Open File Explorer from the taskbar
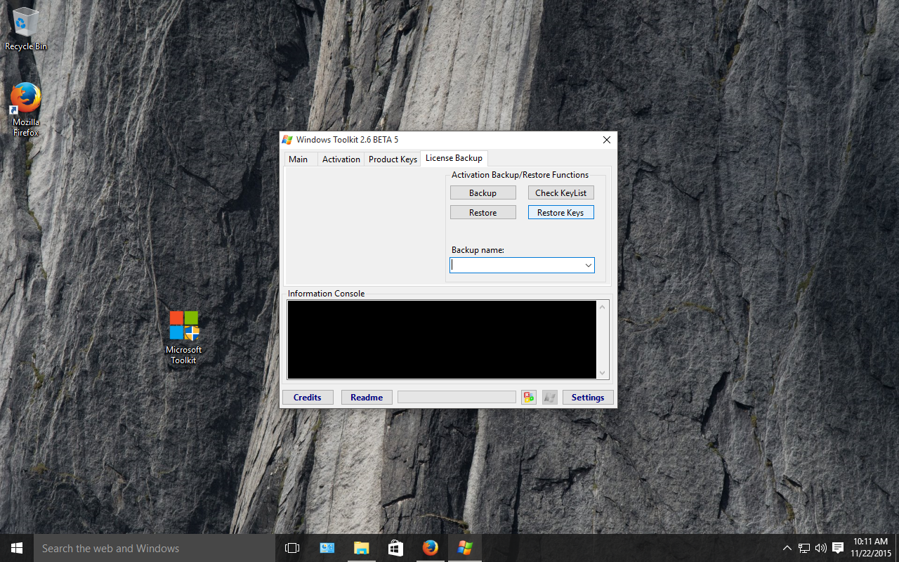The image size is (899, 562). click(361, 548)
